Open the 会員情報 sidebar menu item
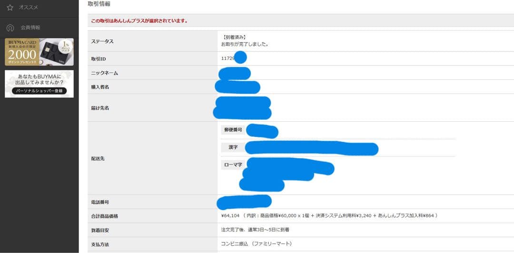Image resolution: width=514 pixels, height=253 pixels. click(30, 28)
